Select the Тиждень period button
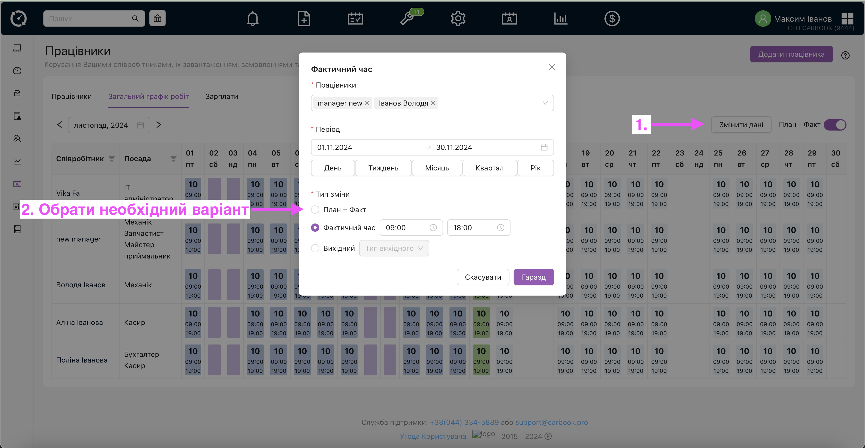This screenshot has width=865, height=448. coord(383,168)
